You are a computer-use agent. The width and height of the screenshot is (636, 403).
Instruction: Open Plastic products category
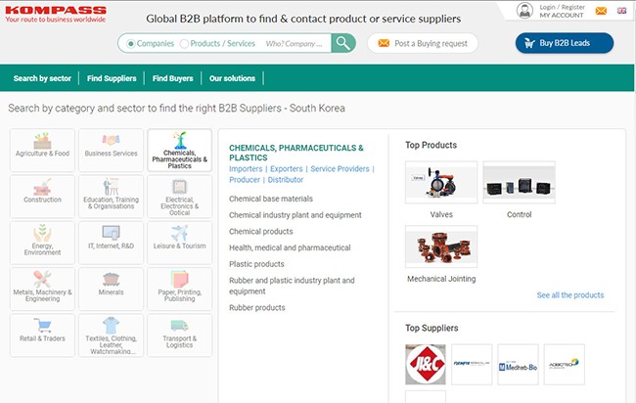tap(256, 264)
